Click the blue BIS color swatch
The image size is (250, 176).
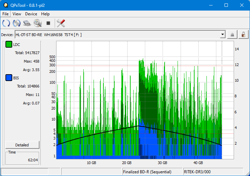click(x=9, y=78)
